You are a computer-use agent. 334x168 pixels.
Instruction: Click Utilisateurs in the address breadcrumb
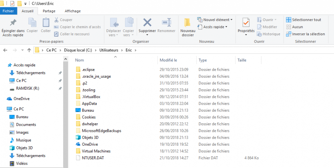tap(109, 50)
